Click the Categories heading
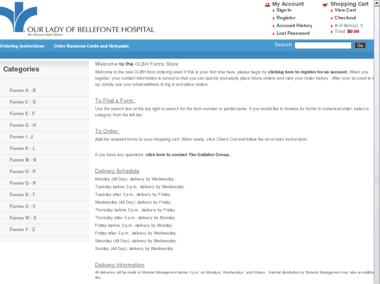Image resolution: width=380 pixels, height=284 pixels. coord(21,69)
